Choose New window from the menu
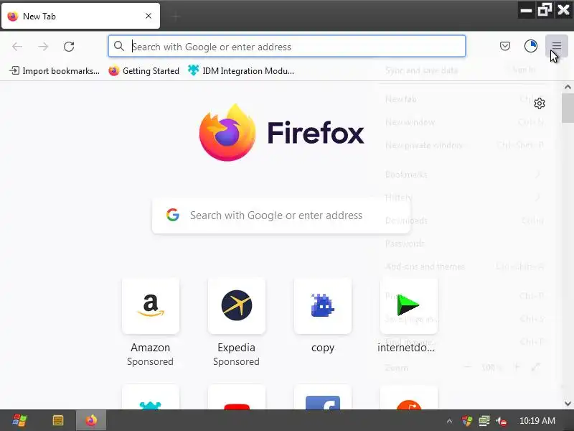 (x=464, y=122)
